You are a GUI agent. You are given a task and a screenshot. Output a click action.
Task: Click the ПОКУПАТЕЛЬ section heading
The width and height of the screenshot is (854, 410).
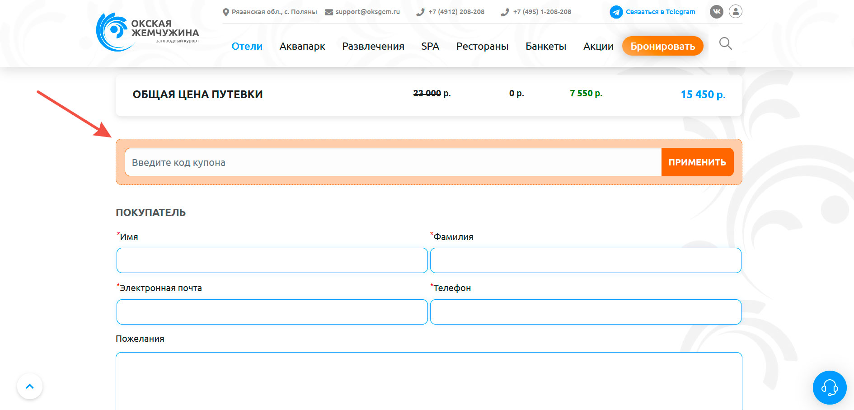tap(150, 212)
